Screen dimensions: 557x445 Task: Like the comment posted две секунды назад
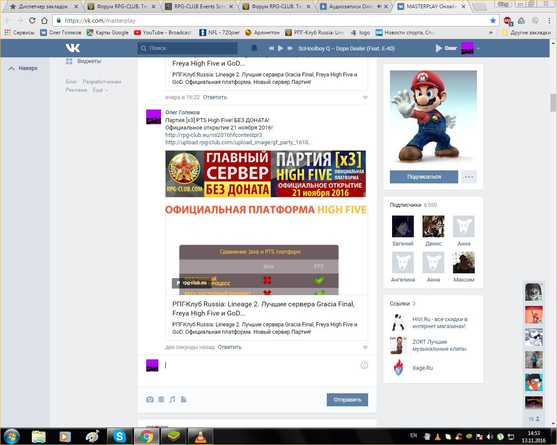365,347
